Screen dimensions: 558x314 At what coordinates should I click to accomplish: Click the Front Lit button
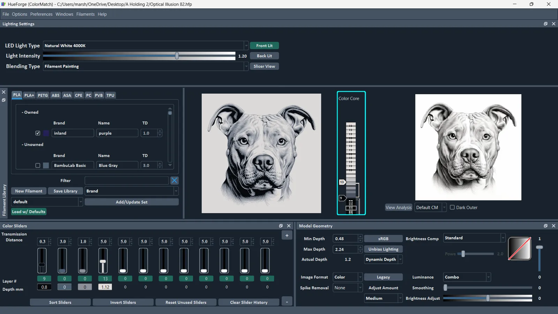pyautogui.click(x=264, y=46)
